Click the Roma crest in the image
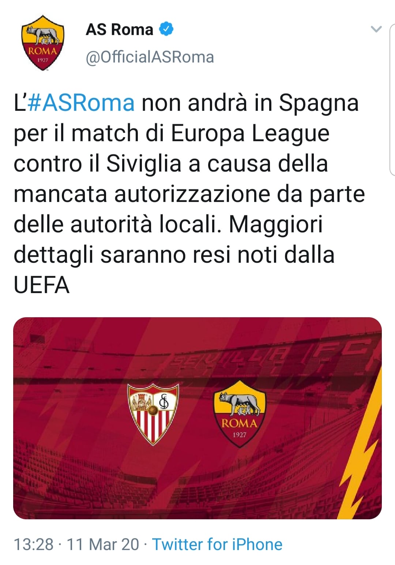 pos(240,414)
